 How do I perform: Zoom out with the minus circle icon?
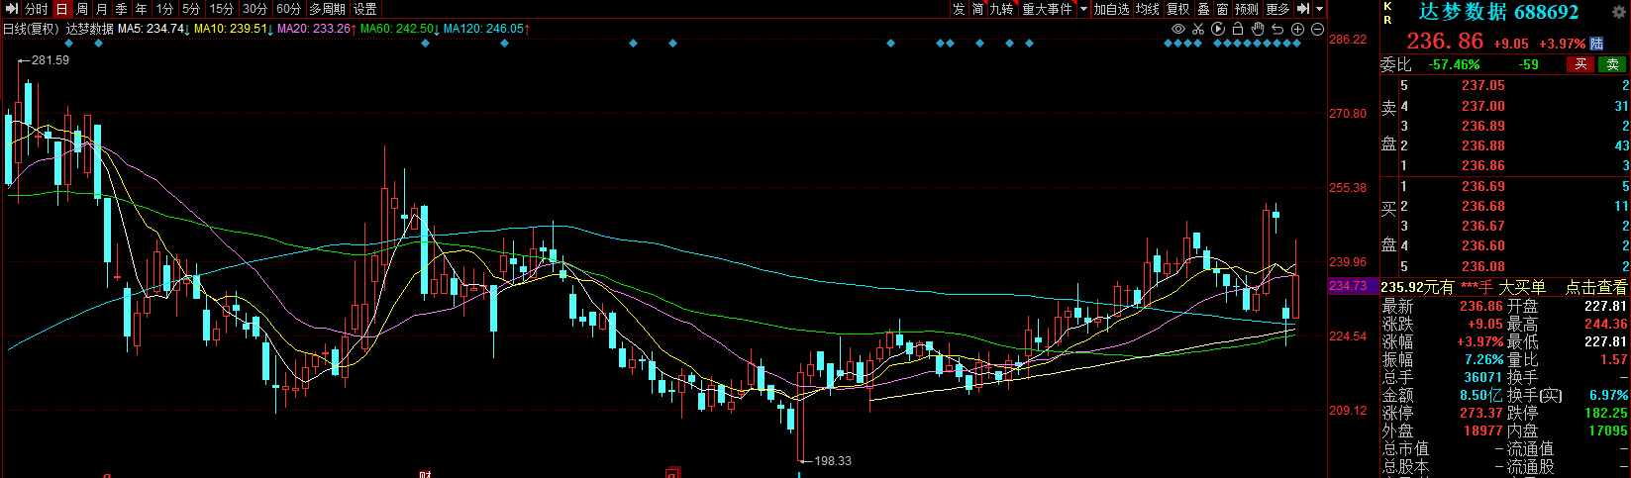point(1317,30)
